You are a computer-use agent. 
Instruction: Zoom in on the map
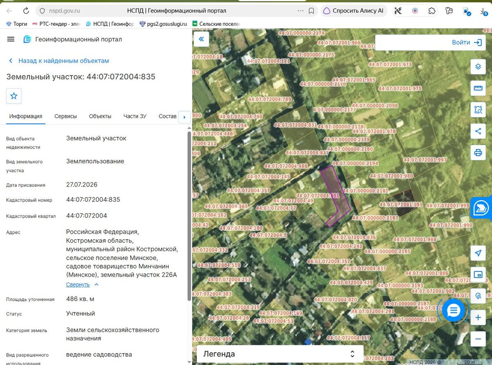(x=478, y=318)
